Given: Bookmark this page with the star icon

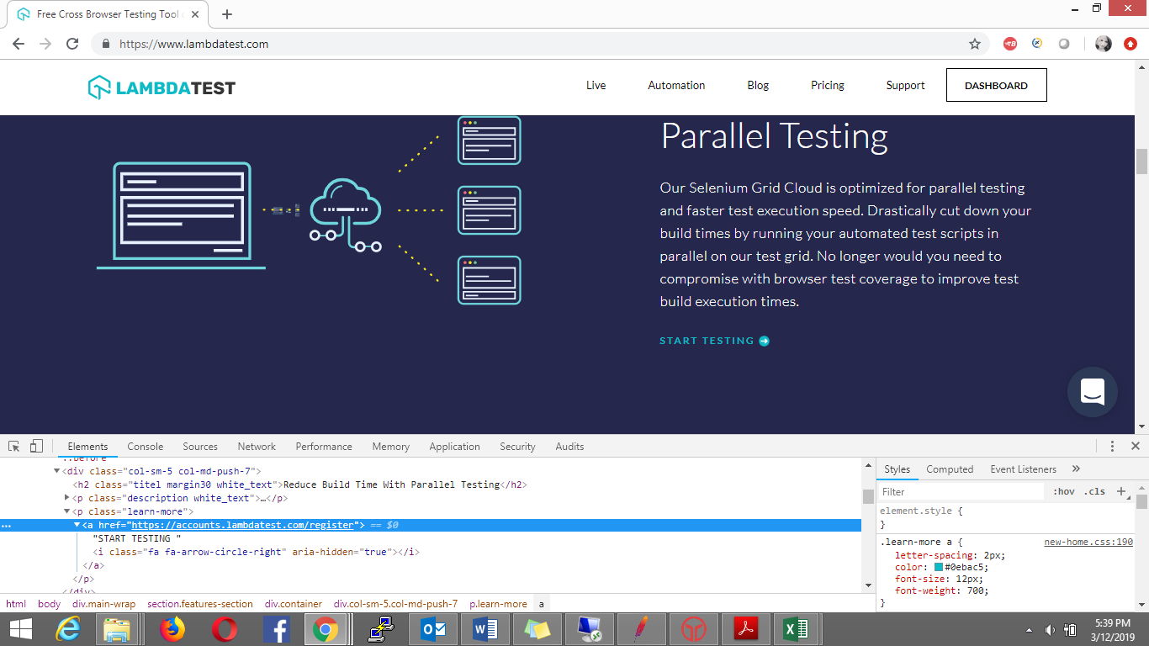Looking at the screenshot, I should pyautogui.click(x=975, y=44).
